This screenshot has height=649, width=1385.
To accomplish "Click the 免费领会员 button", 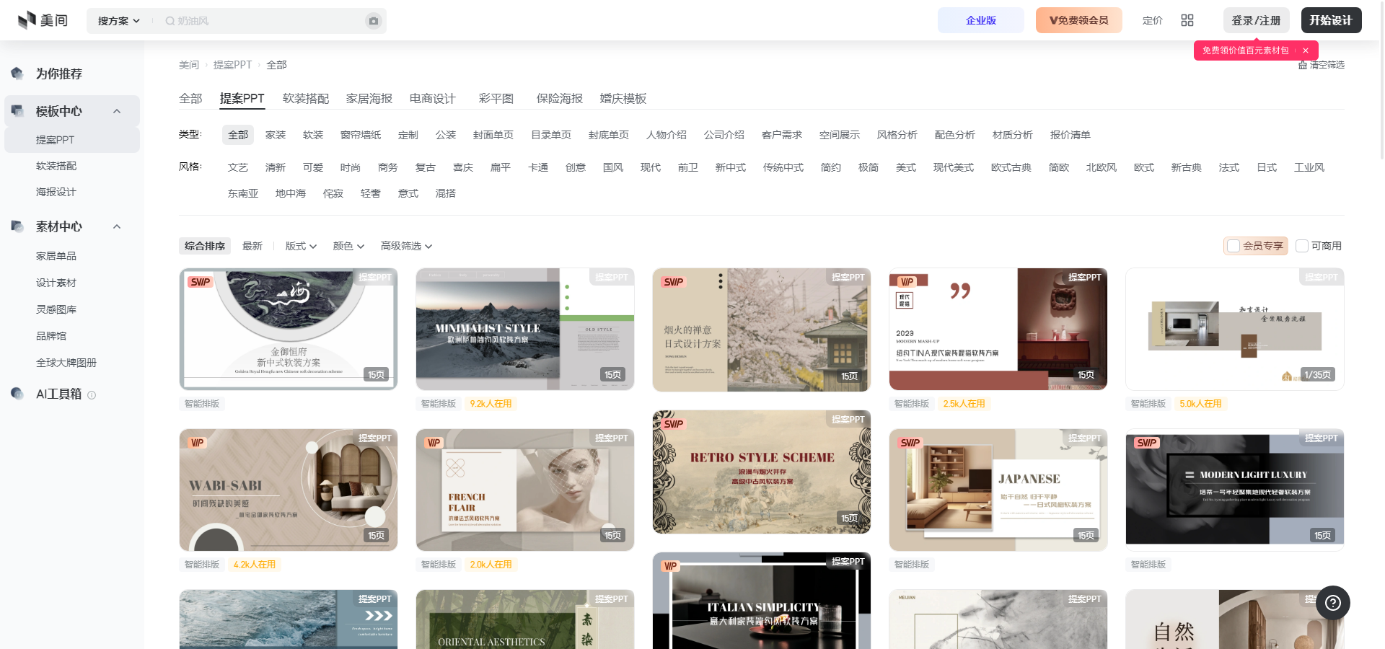I will click(x=1079, y=20).
